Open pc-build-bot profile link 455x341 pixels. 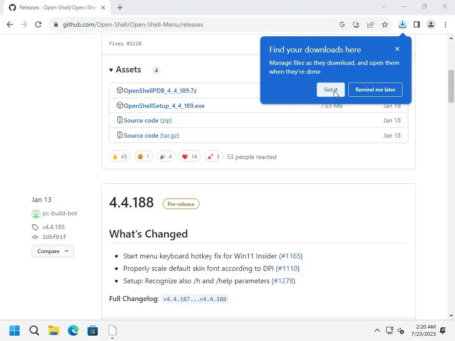60,214
